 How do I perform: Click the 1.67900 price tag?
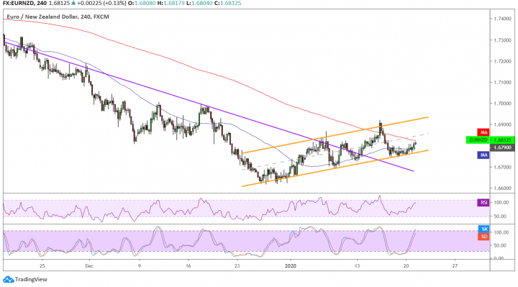tap(502, 147)
